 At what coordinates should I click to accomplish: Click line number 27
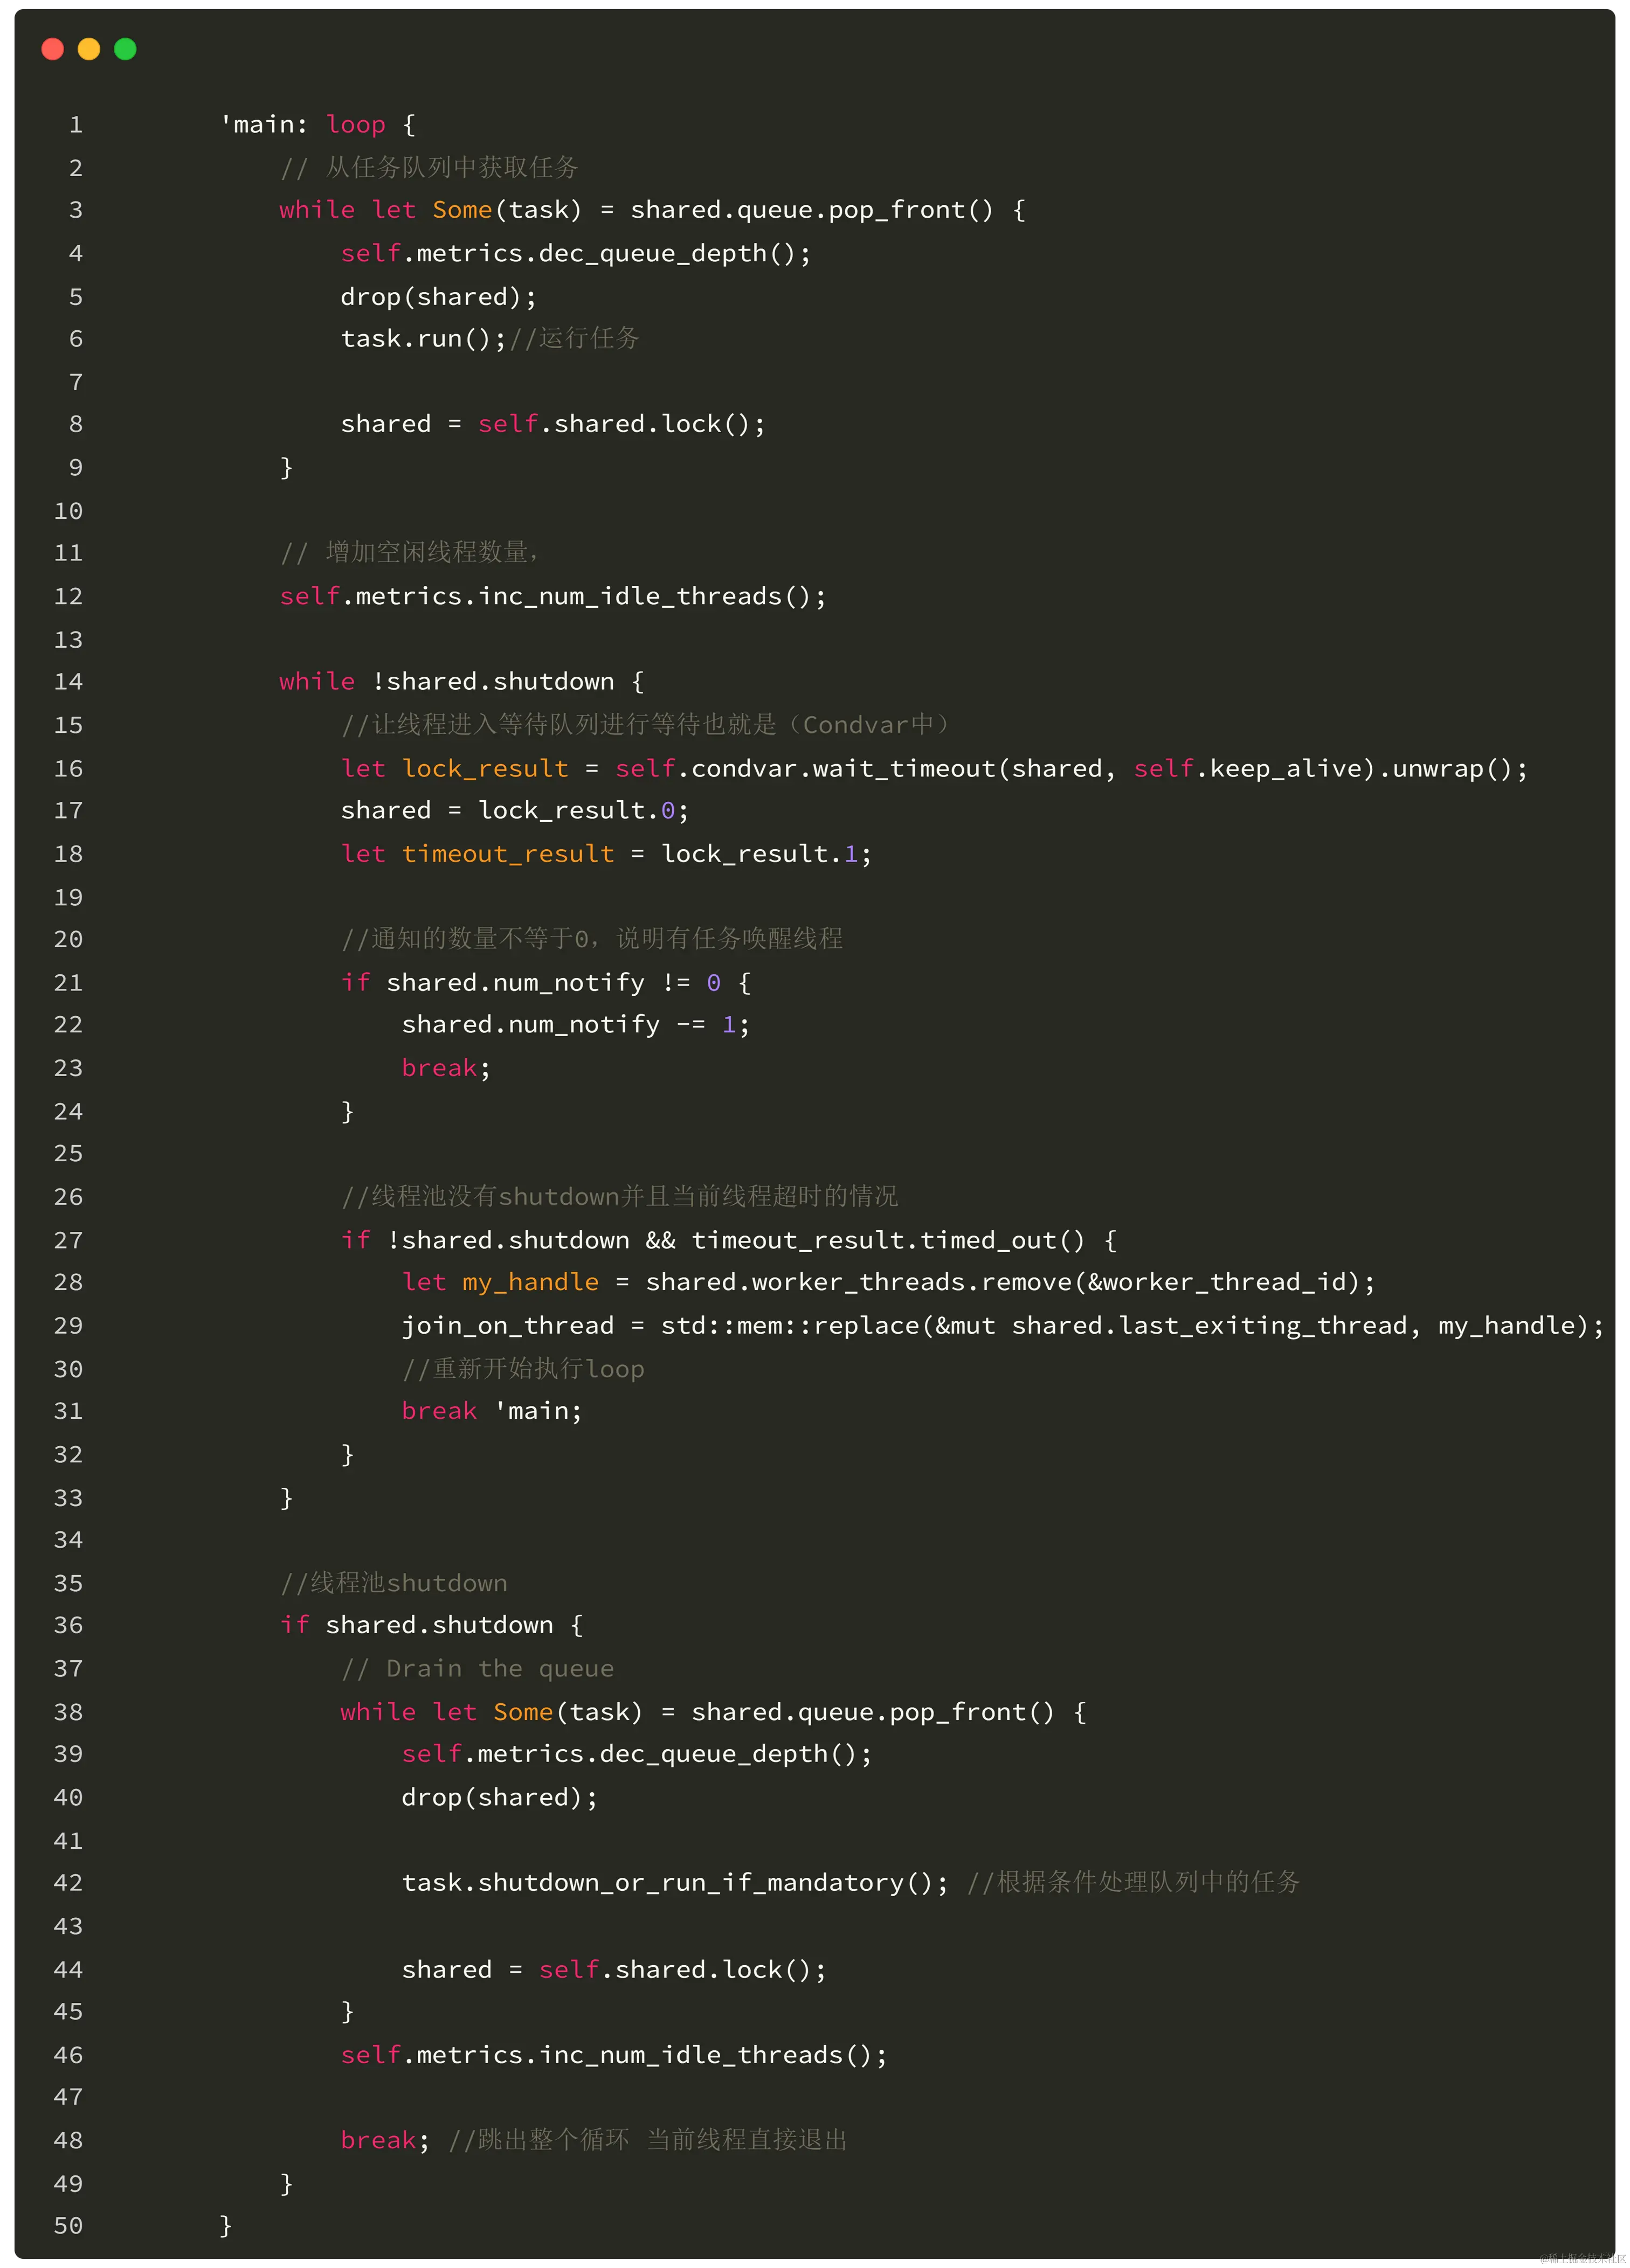pyautogui.click(x=68, y=1240)
